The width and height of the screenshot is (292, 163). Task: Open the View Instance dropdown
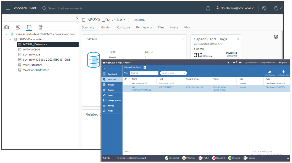click(x=144, y=73)
